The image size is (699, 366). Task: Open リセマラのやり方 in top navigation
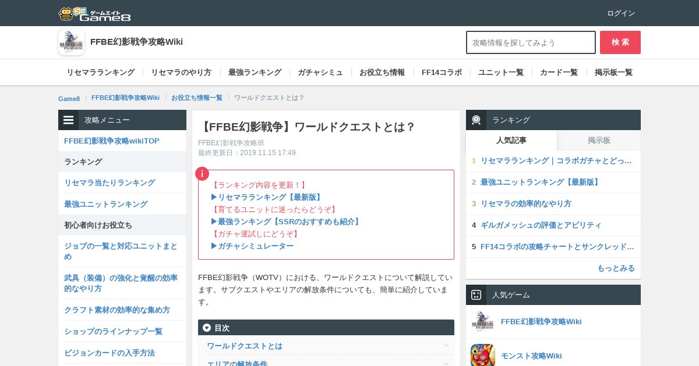click(181, 73)
